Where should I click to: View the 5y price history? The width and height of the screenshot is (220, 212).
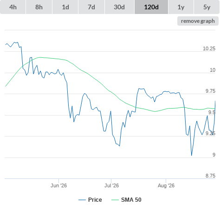pos(207,7)
